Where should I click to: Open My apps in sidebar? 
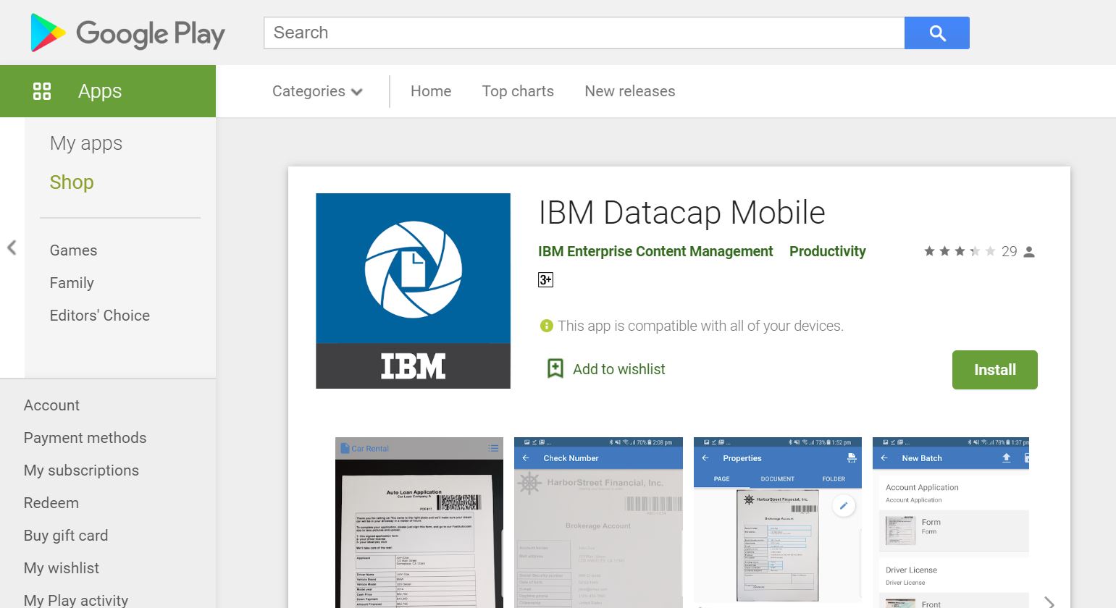click(86, 143)
